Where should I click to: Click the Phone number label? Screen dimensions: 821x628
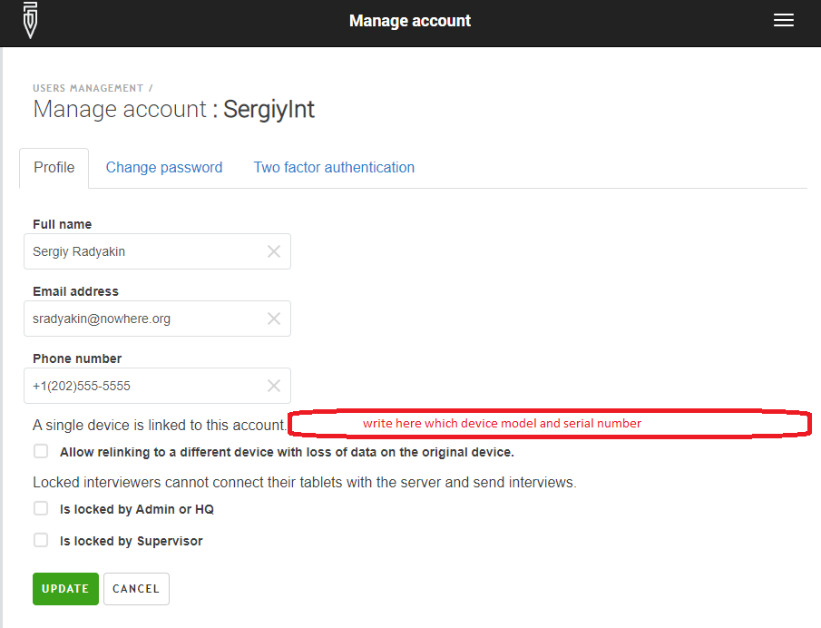(77, 358)
